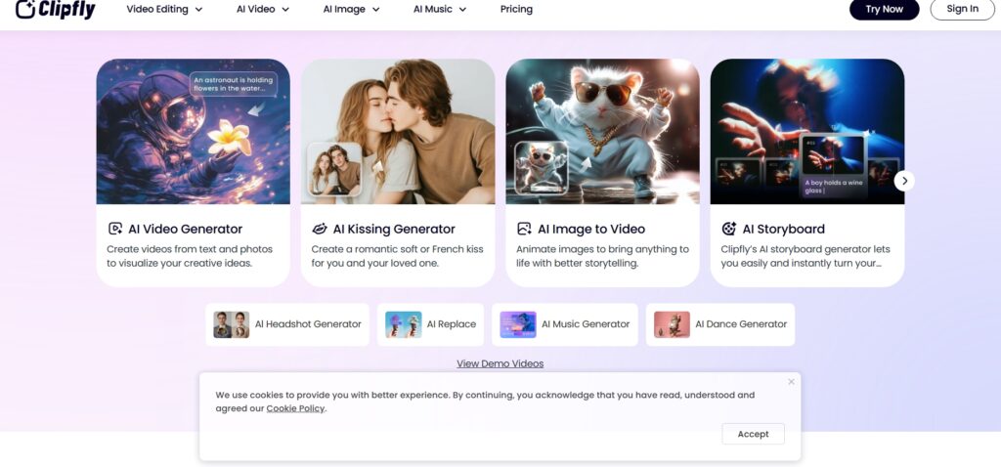This screenshot has width=1001, height=467.
Task: Open the Cookie Policy link
Action: 295,408
